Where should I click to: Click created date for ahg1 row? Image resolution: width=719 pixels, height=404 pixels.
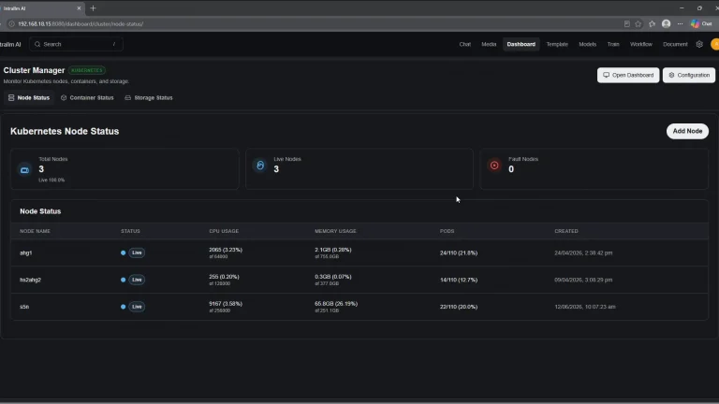(583, 252)
